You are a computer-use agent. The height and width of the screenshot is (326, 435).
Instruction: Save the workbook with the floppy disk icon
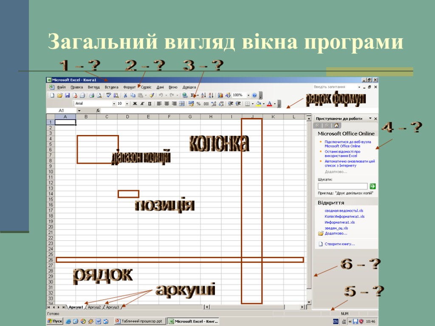click(x=67, y=96)
